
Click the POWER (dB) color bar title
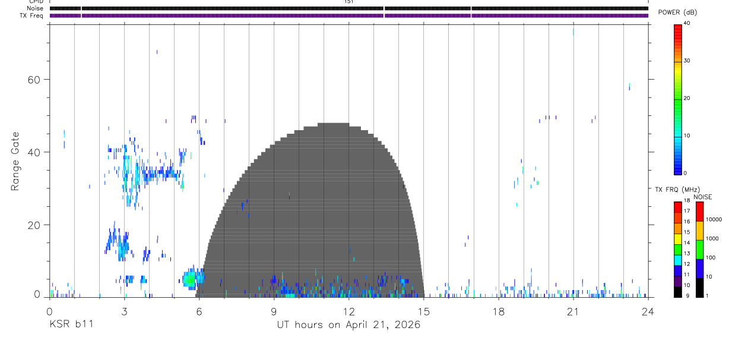pyautogui.click(x=677, y=12)
